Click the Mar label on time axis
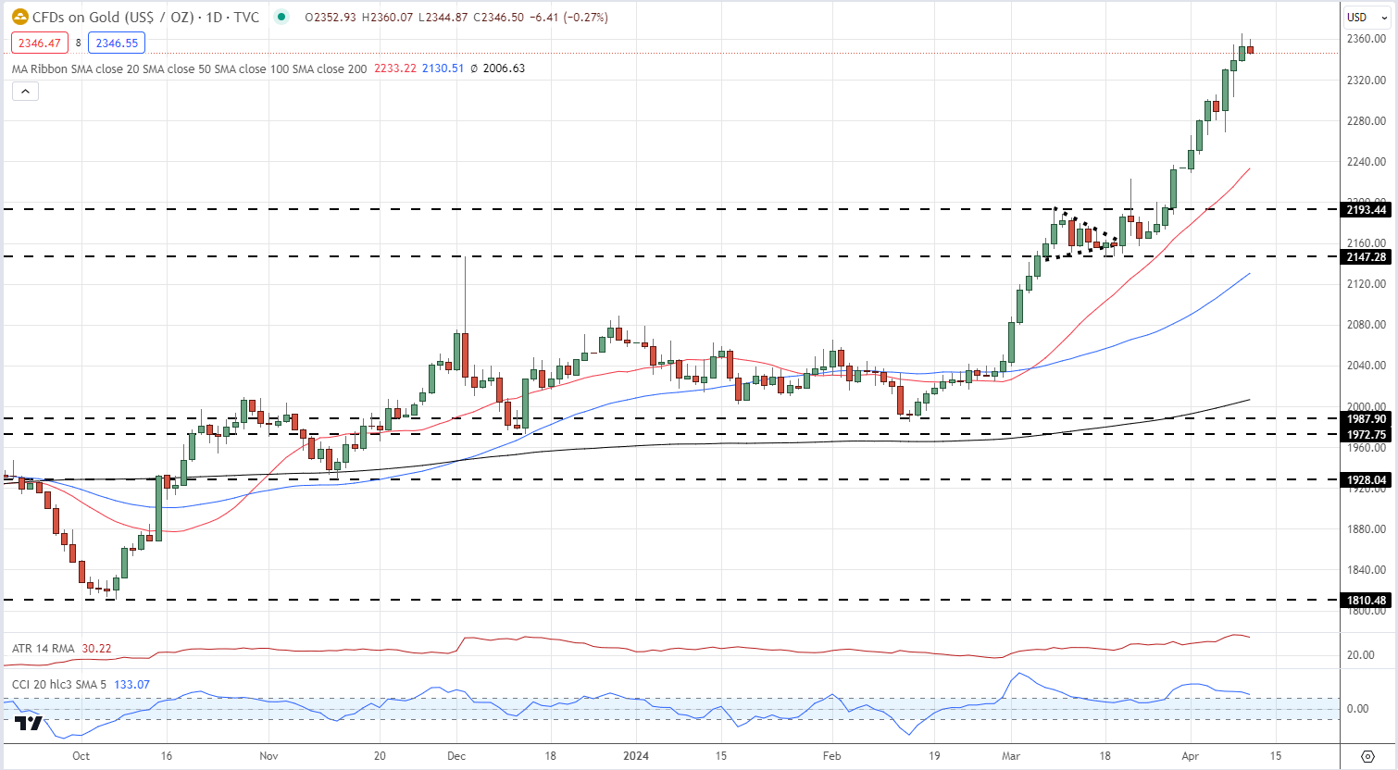The width and height of the screenshot is (1398, 770). [1011, 756]
